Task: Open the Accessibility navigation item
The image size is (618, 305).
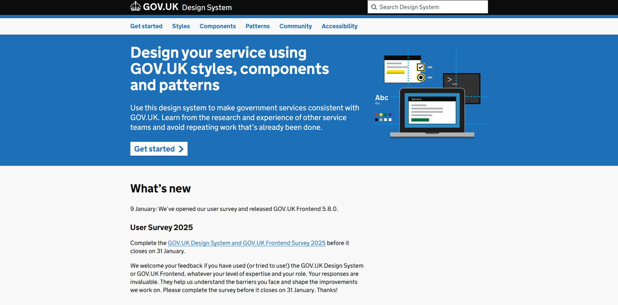Action: pyautogui.click(x=339, y=26)
